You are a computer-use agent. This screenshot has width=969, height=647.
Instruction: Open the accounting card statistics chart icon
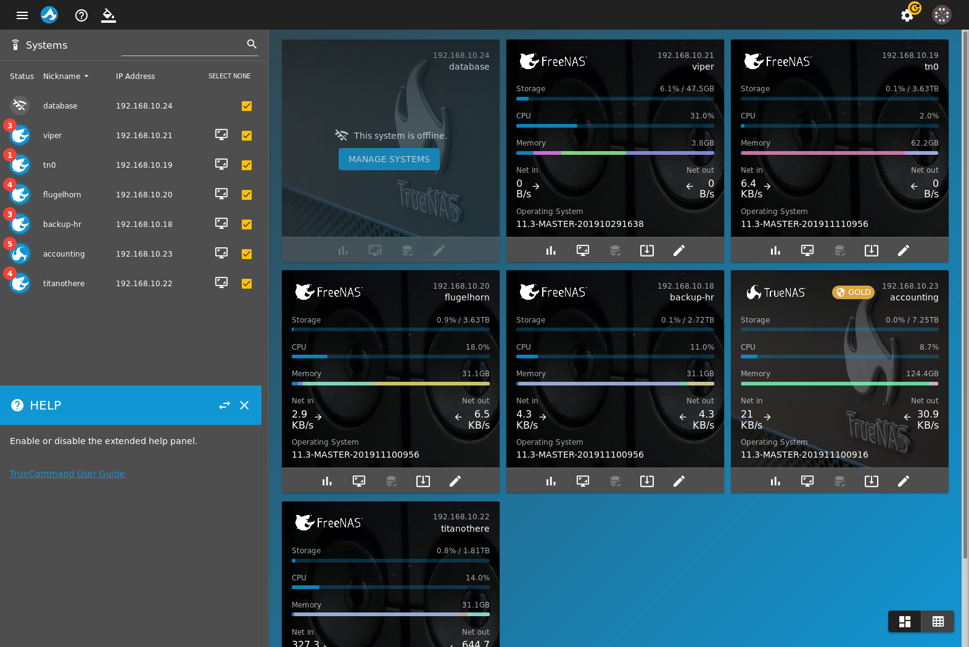pyautogui.click(x=775, y=481)
